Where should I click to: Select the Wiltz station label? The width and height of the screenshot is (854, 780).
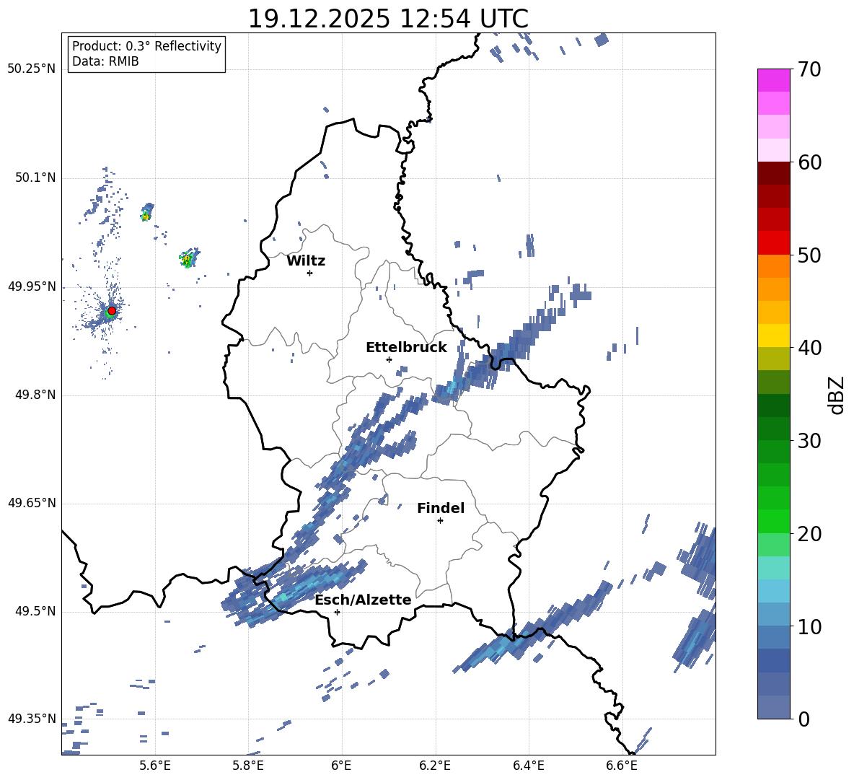[306, 261]
